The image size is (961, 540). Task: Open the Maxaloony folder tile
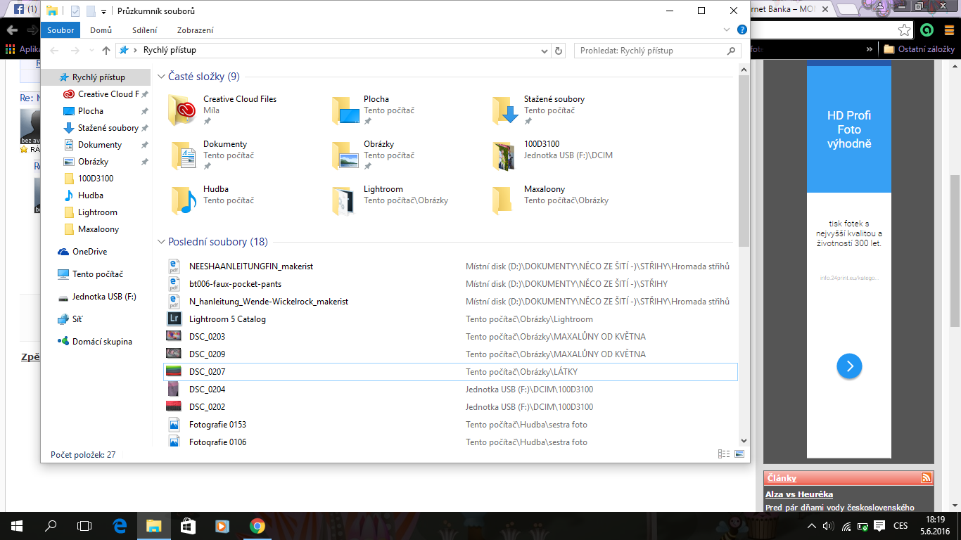tap(550, 200)
